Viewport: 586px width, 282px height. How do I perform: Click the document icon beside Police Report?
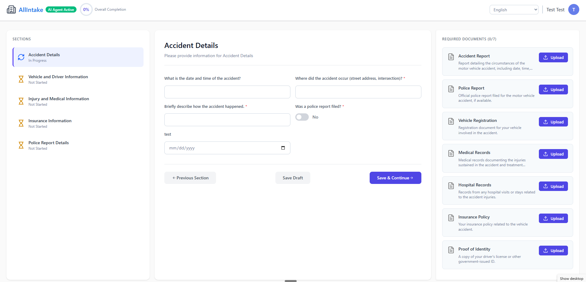tap(451, 89)
